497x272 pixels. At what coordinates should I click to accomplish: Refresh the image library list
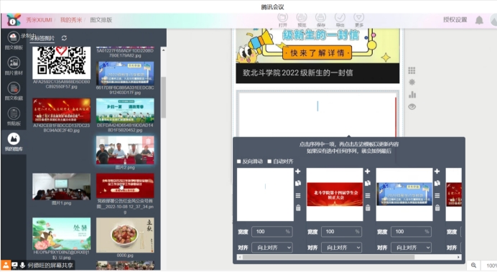pyautogui.click(x=64, y=38)
